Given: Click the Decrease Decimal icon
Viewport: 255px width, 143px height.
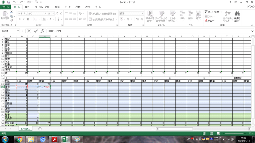Looking at the screenshot, I should point(142,19).
